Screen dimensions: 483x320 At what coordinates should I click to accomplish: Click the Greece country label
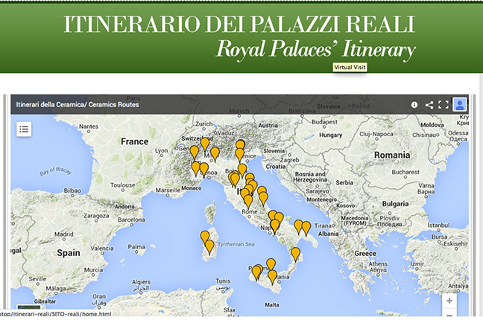pos(365,254)
